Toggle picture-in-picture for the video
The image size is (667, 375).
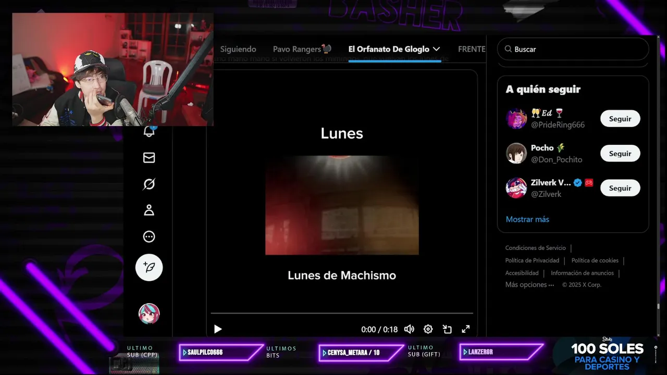tap(447, 329)
